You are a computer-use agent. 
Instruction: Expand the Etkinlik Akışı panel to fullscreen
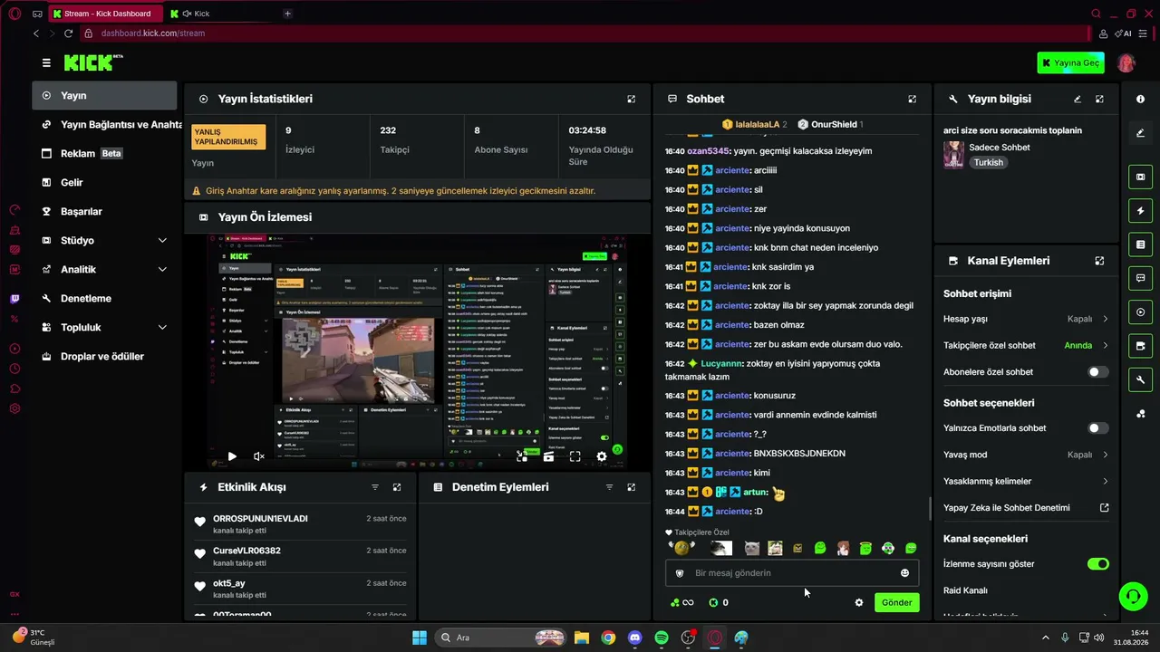click(x=397, y=487)
